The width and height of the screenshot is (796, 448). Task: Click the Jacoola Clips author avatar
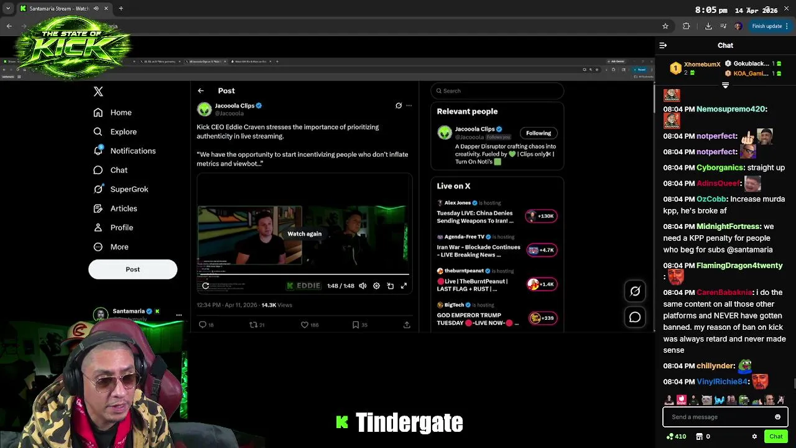click(205, 110)
